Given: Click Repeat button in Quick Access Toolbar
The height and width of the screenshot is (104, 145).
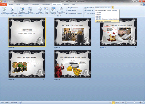Looking at the screenshot, I should tap(11, 1).
